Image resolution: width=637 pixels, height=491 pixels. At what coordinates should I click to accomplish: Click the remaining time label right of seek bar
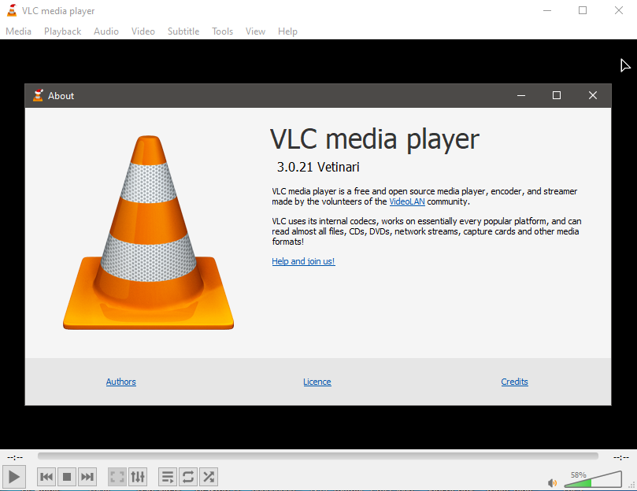[x=621, y=457]
